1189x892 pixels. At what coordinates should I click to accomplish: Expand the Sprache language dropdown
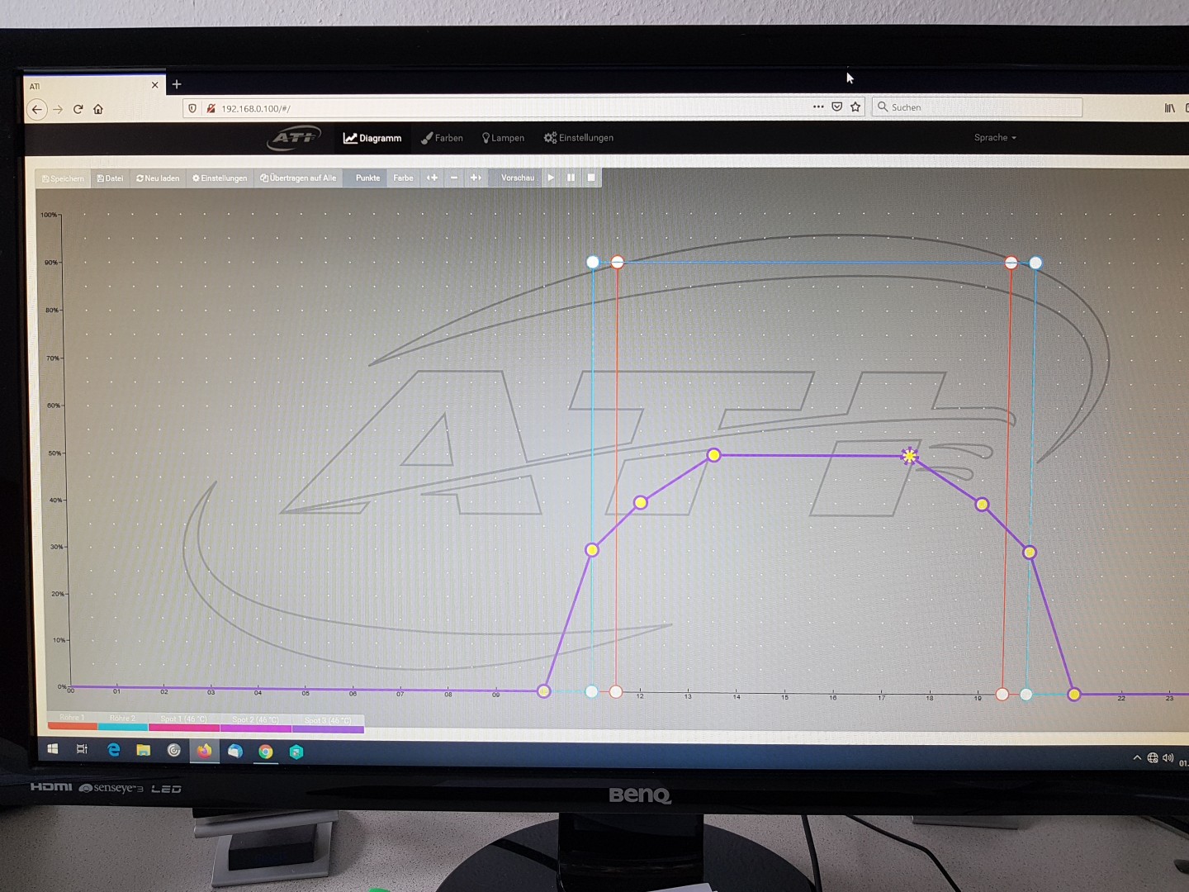click(x=995, y=138)
